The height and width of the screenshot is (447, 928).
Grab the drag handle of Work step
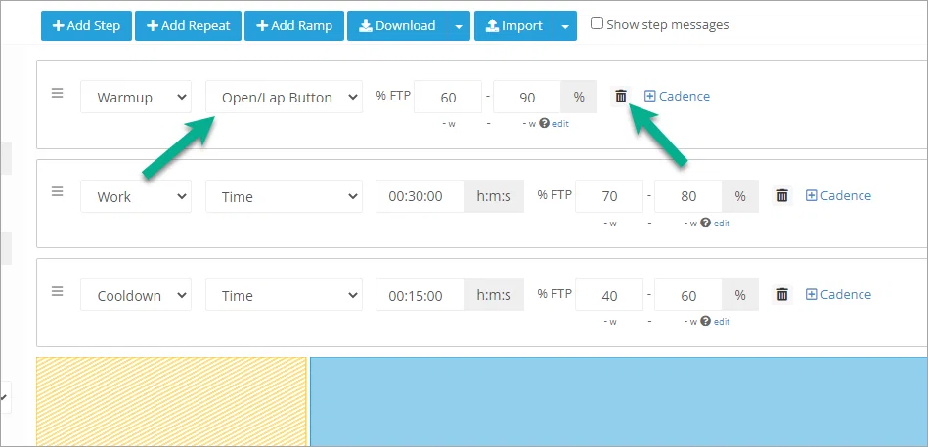click(x=57, y=191)
